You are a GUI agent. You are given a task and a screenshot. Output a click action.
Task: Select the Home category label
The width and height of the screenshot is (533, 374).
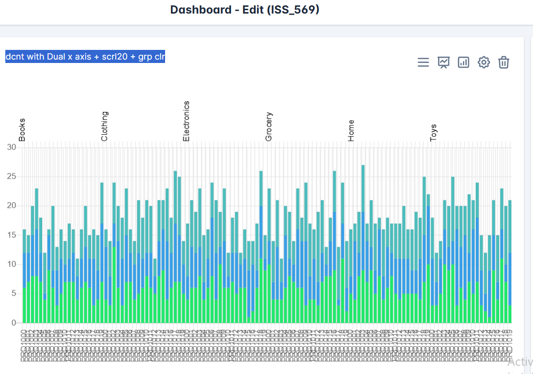[351, 130]
